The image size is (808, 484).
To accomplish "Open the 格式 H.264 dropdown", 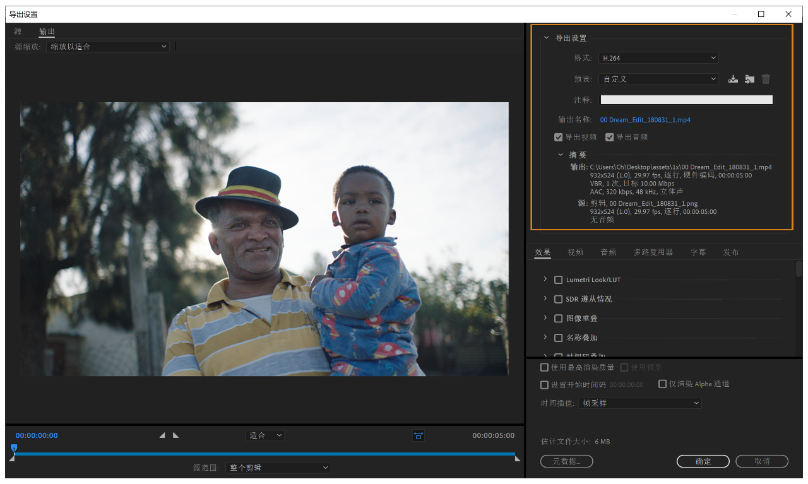I will (x=658, y=58).
